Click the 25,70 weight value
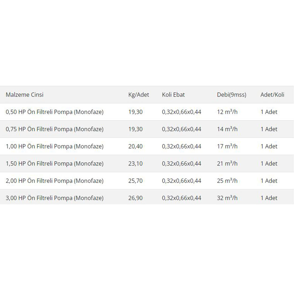The height and width of the screenshot is (294, 294). [135, 181]
